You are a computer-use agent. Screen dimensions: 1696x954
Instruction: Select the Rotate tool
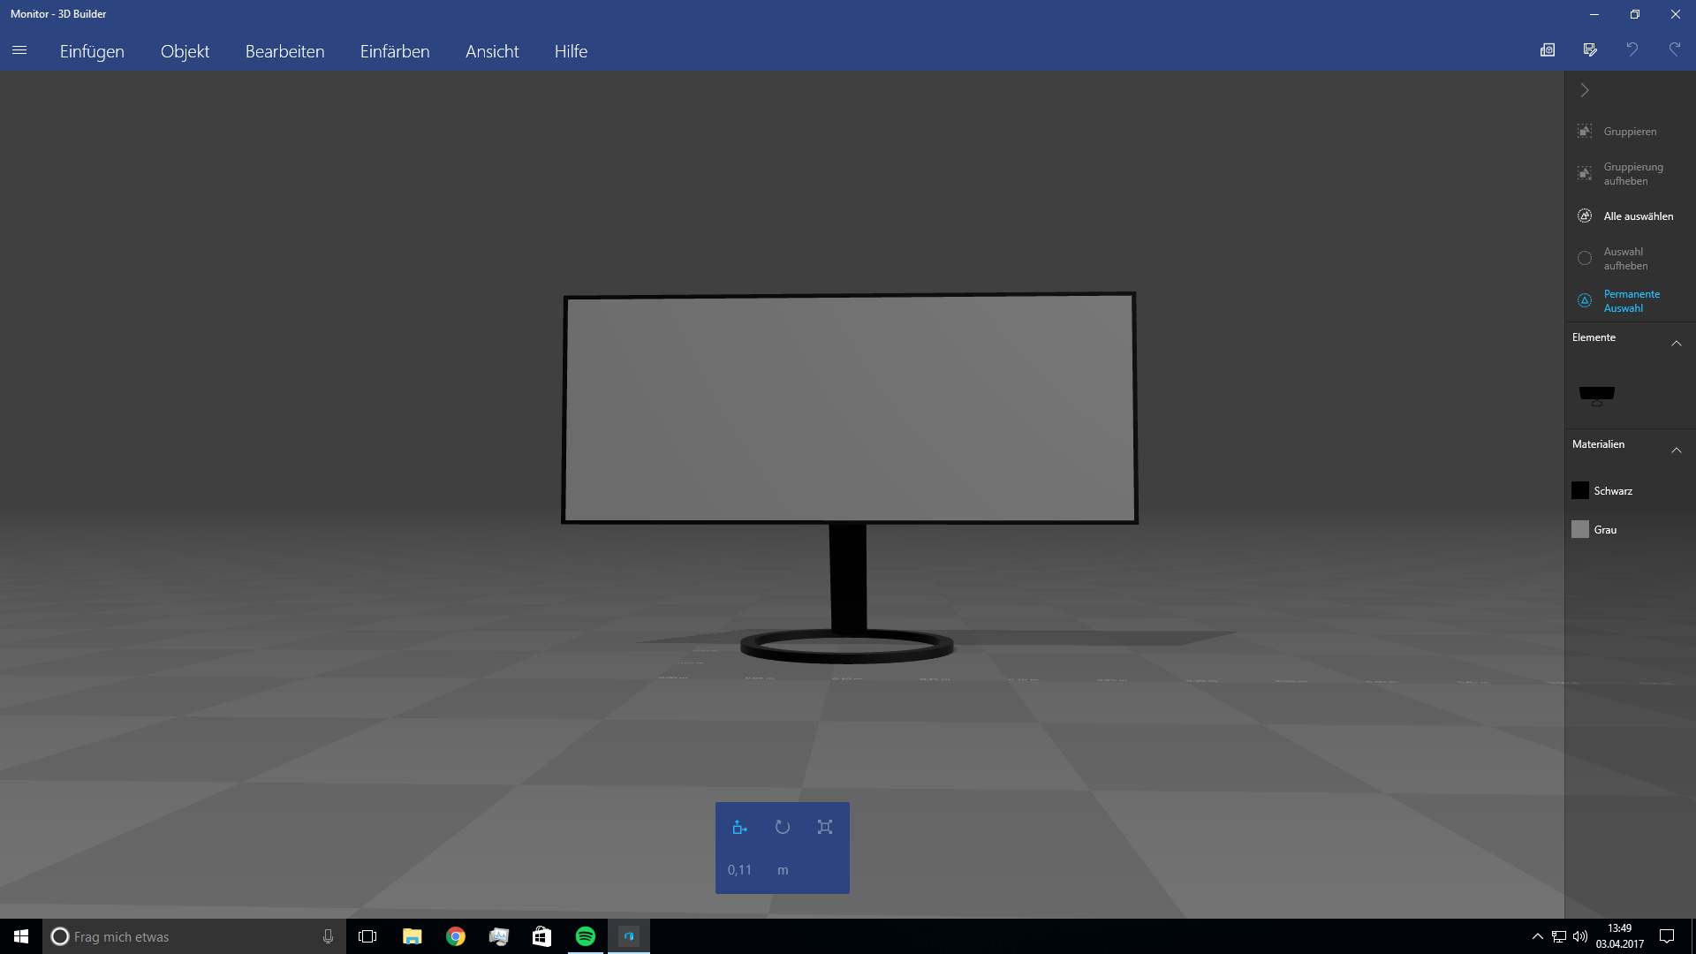click(782, 828)
